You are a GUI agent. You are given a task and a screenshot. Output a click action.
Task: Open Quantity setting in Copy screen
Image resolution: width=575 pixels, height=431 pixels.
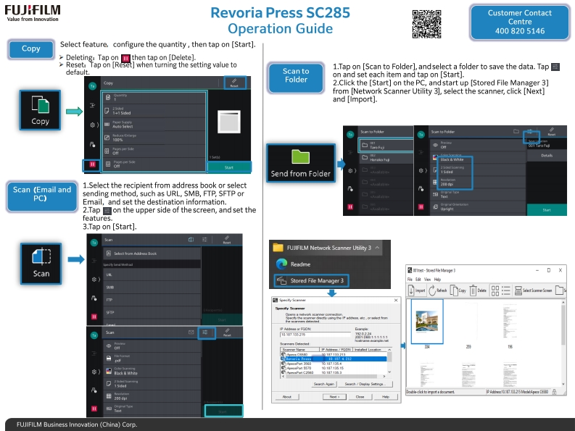pos(154,97)
